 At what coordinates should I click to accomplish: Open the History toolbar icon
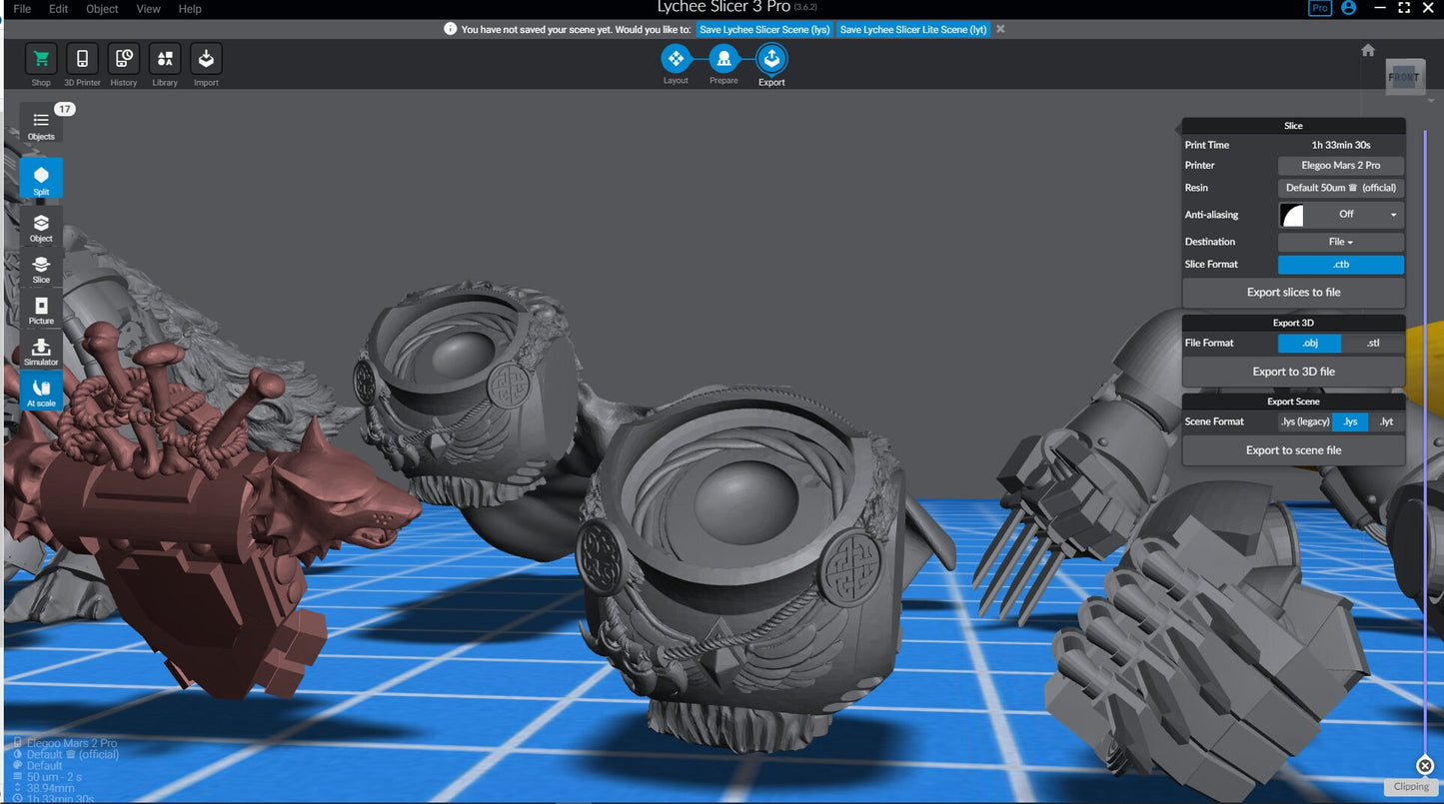coord(124,59)
